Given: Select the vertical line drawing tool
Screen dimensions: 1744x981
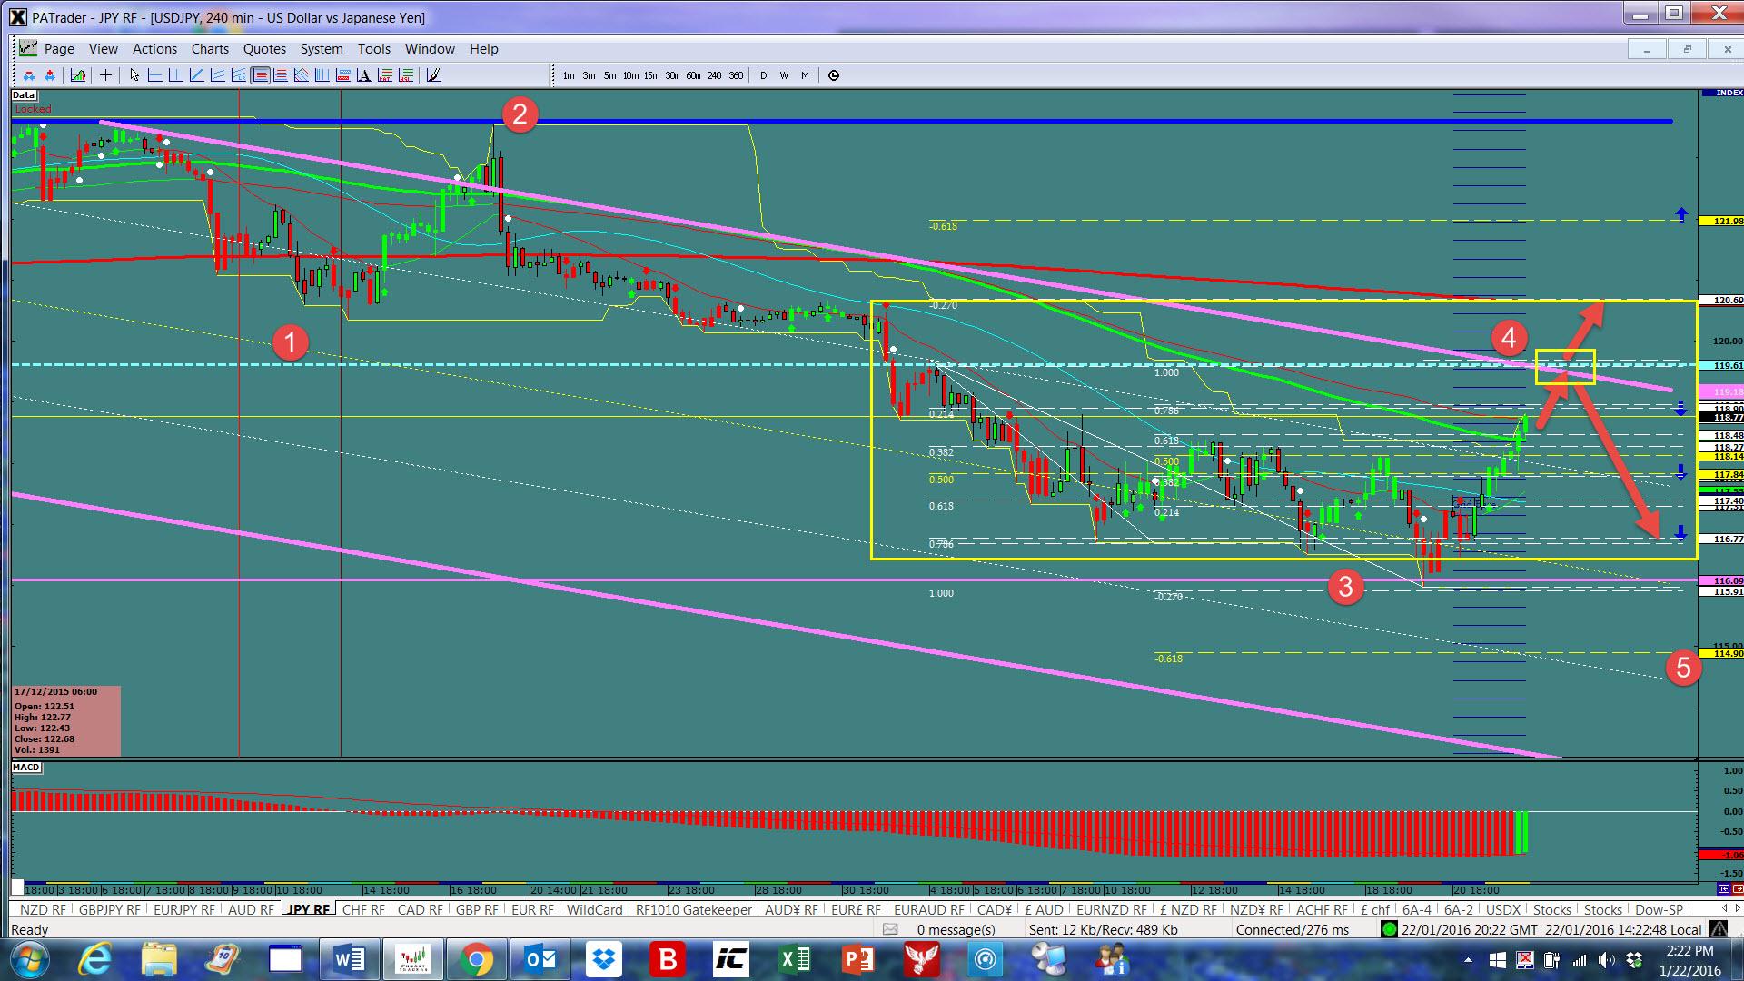Looking at the screenshot, I should point(175,75).
